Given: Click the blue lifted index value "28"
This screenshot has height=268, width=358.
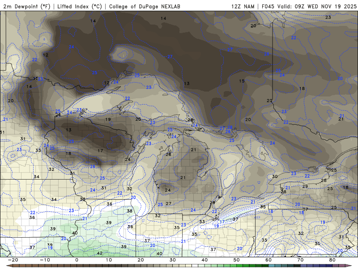Looking at the screenshot, I should pyautogui.click(x=230, y=127).
